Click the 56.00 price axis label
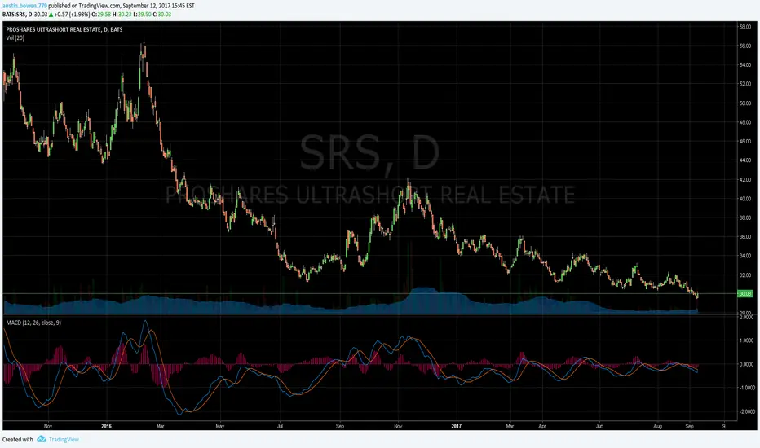The height and width of the screenshot is (448, 760). point(745,46)
